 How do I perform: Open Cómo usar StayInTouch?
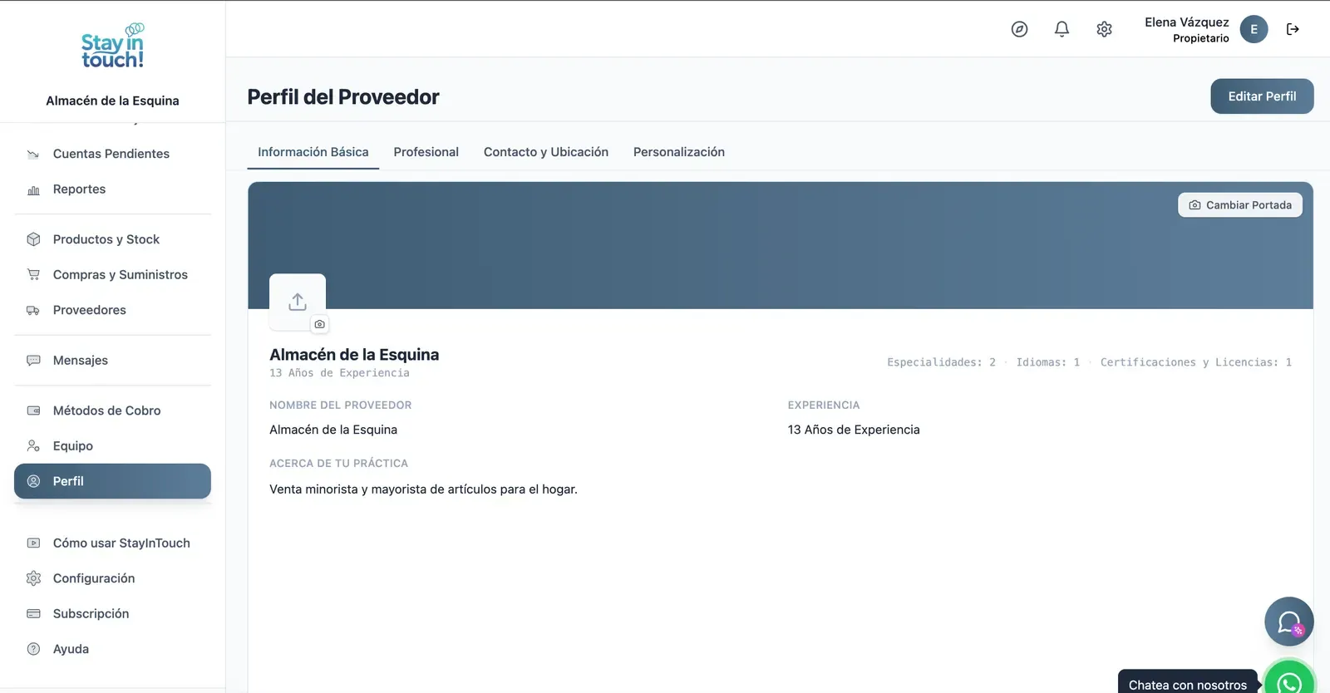112,543
